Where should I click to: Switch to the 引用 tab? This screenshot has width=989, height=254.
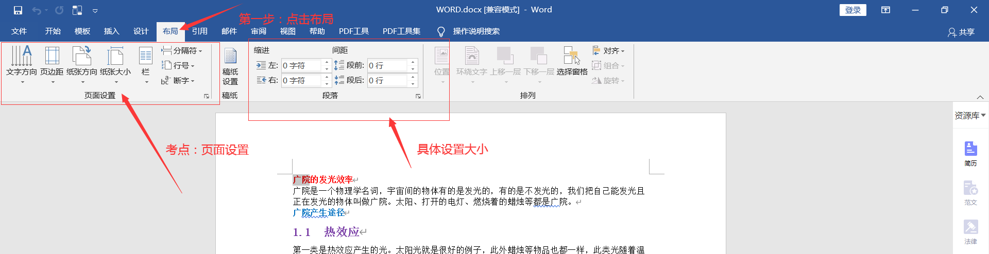pyautogui.click(x=200, y=31)
